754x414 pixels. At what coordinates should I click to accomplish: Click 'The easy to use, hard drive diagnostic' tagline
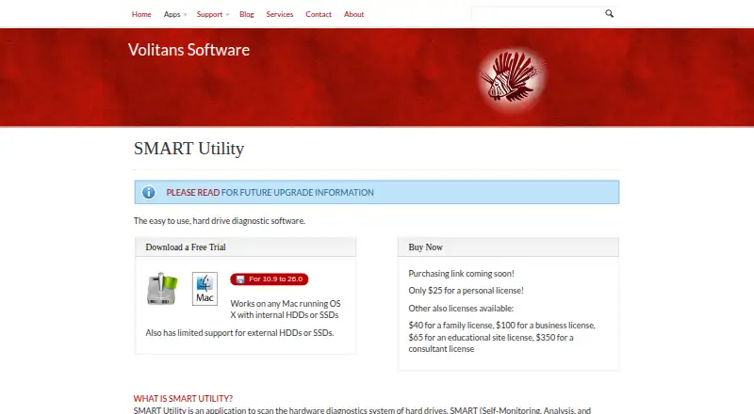(220, 221)
